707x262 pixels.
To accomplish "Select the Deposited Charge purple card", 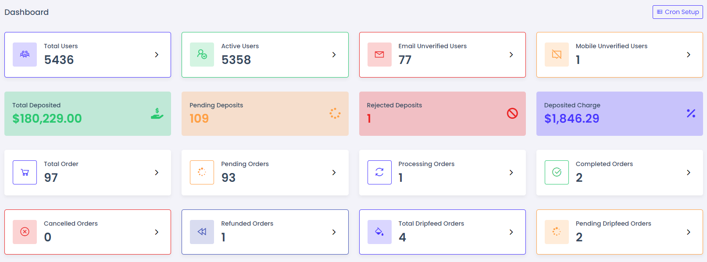I will click(x=619, y=113).
